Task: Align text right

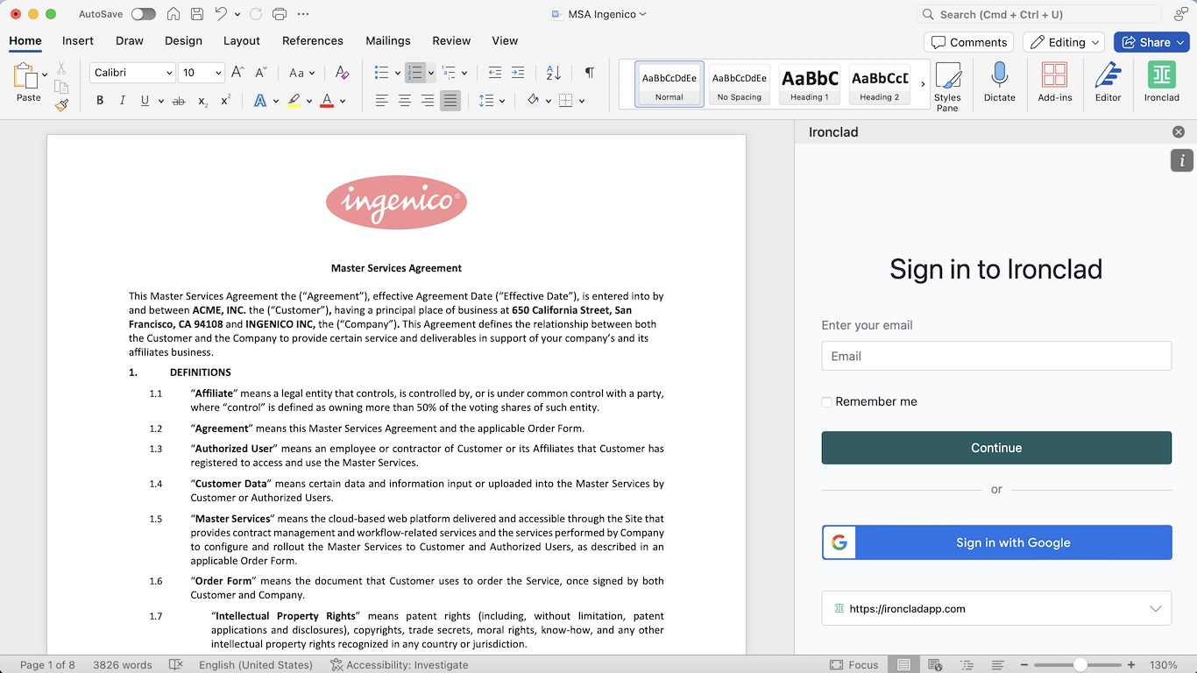Action: click(x=428, y=101)
